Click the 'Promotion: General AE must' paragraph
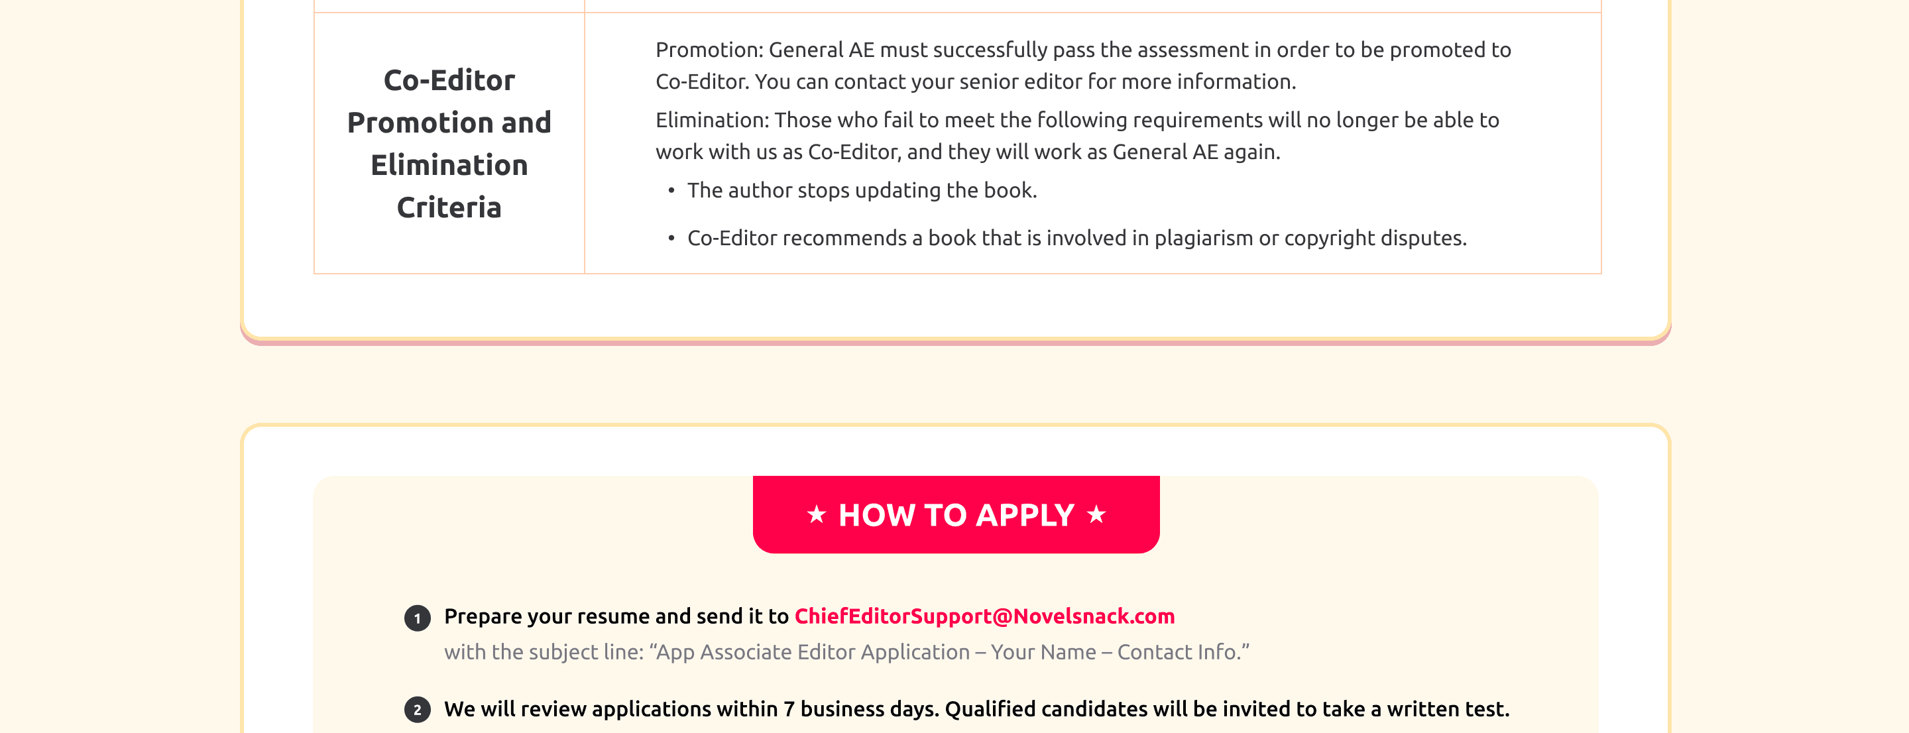 1082,50
